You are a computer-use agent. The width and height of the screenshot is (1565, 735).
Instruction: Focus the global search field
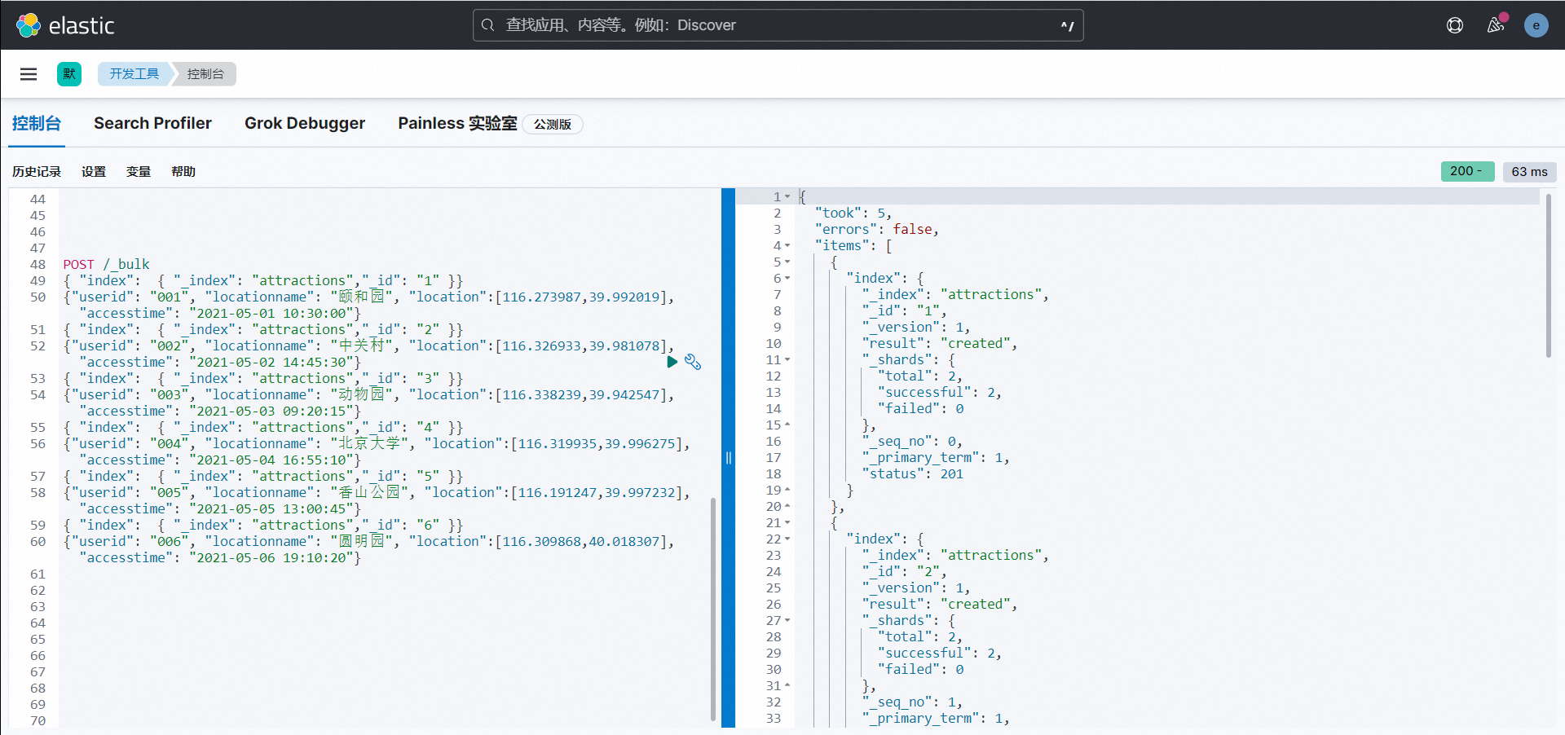(778, 25)
